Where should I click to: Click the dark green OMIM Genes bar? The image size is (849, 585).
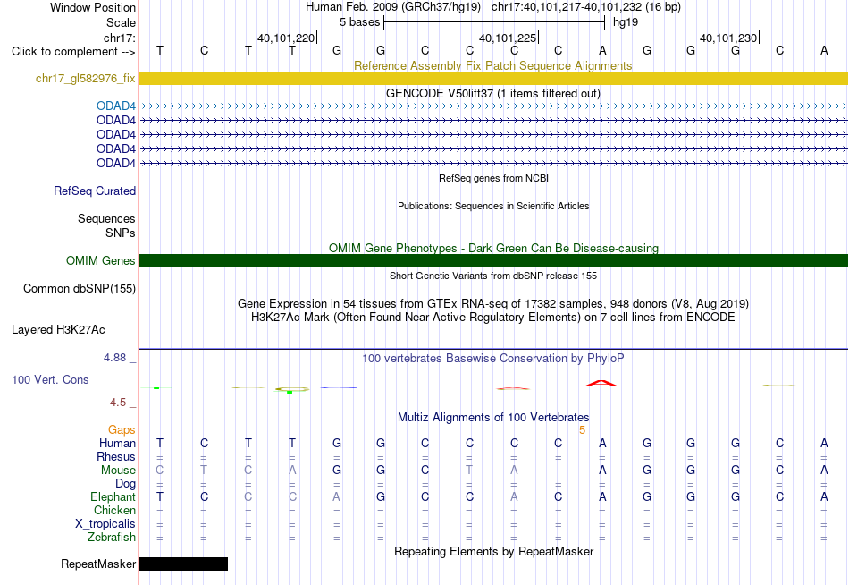tap(494, 261)
